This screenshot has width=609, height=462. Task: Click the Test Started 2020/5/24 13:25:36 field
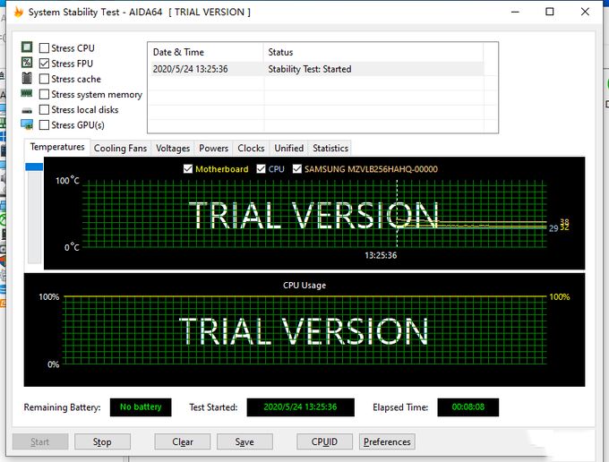tap(300, 407)
